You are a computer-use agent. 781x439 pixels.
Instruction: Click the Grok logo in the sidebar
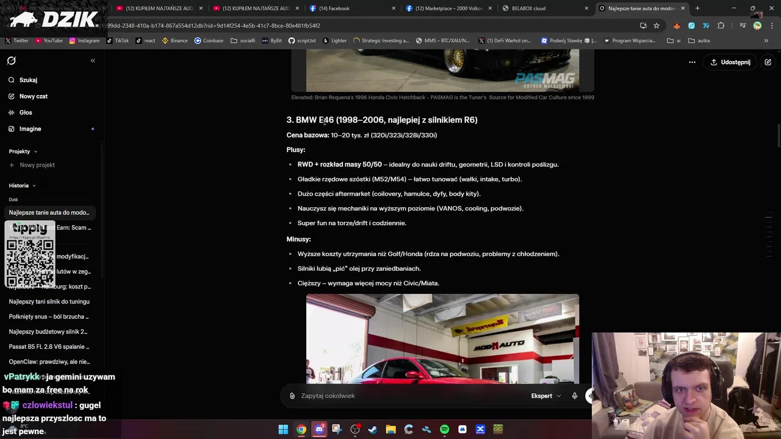(x=12, y=61)
